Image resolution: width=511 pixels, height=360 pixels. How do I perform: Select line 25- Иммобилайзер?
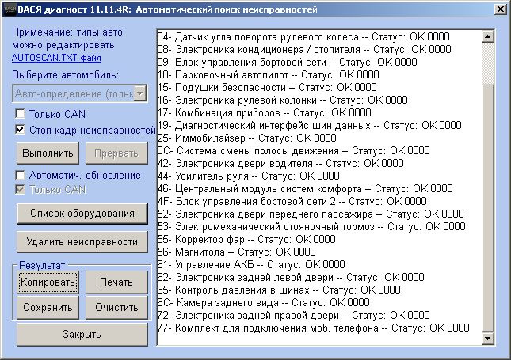pyautogui.click(x=246, y=138)
